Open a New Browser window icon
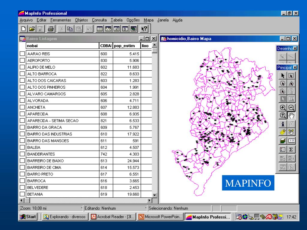Screen dimensions: 307x230 click(x=100, y=29)
